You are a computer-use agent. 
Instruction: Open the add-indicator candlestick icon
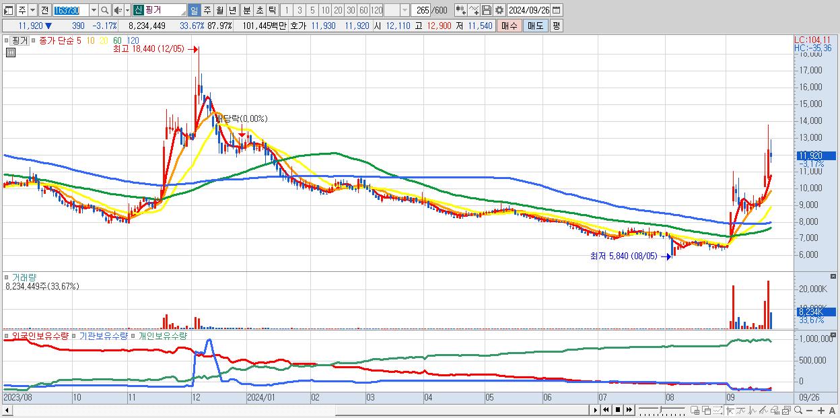tap(460, 10)
